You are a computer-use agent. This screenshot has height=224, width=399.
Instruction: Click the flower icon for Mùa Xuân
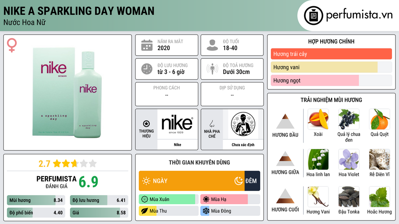[145, 199]
